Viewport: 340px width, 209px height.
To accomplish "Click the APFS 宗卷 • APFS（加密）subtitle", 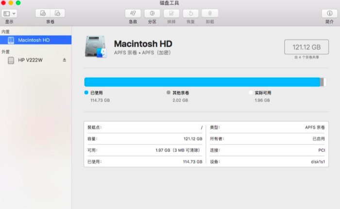I will point(142,53).
